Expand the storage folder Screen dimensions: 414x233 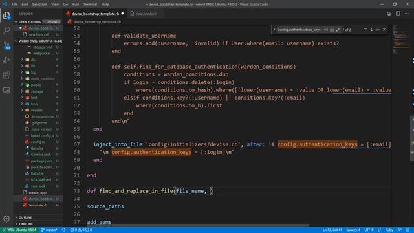coord(38,91)
